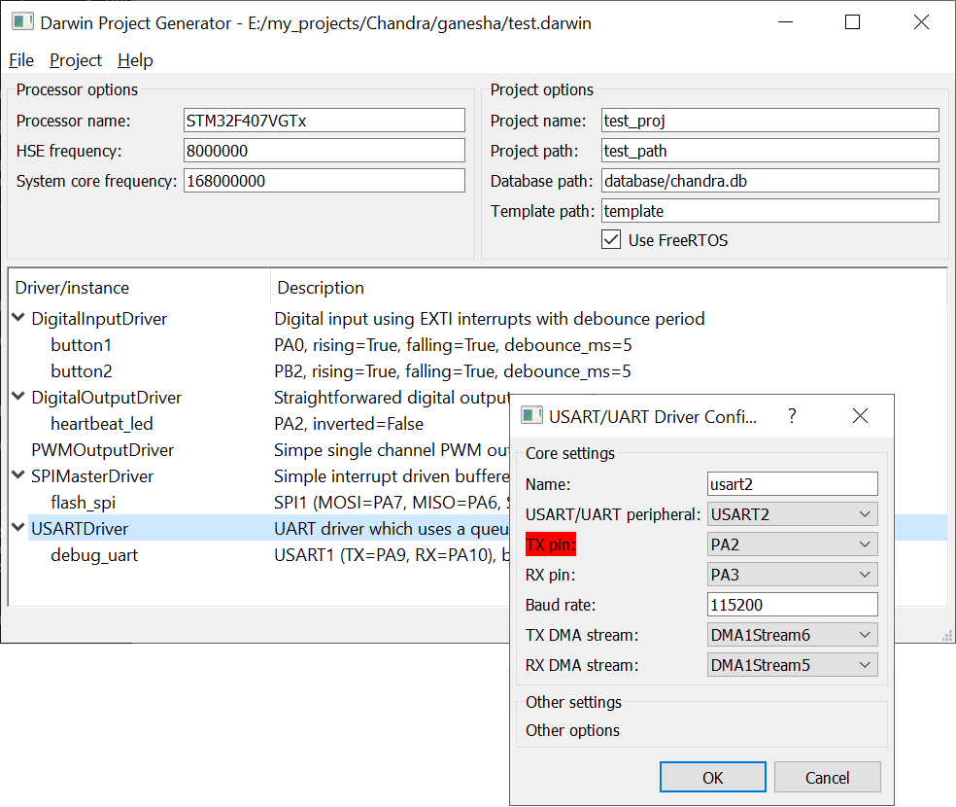Click the Baud rate input field
956x807 pixels.
792,605
